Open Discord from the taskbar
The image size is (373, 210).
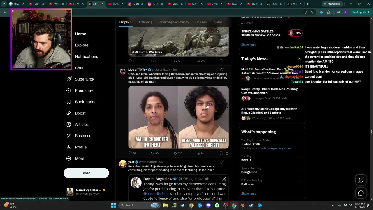coord(208,205)
